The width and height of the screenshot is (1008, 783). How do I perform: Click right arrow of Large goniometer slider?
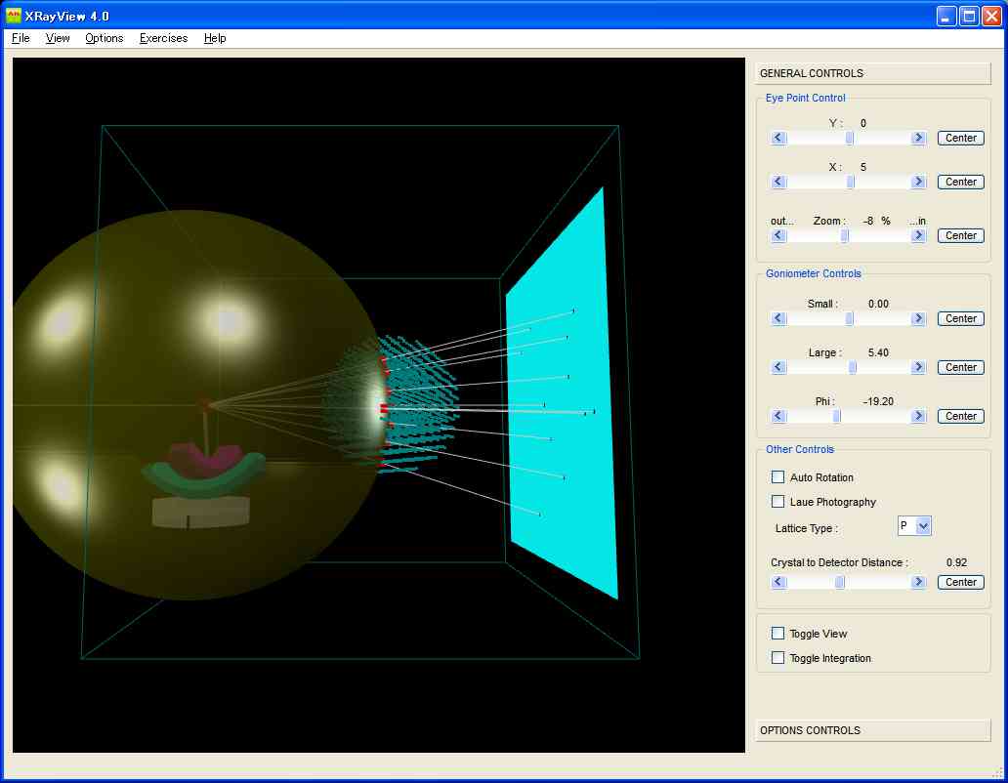(x=918, y=367)
